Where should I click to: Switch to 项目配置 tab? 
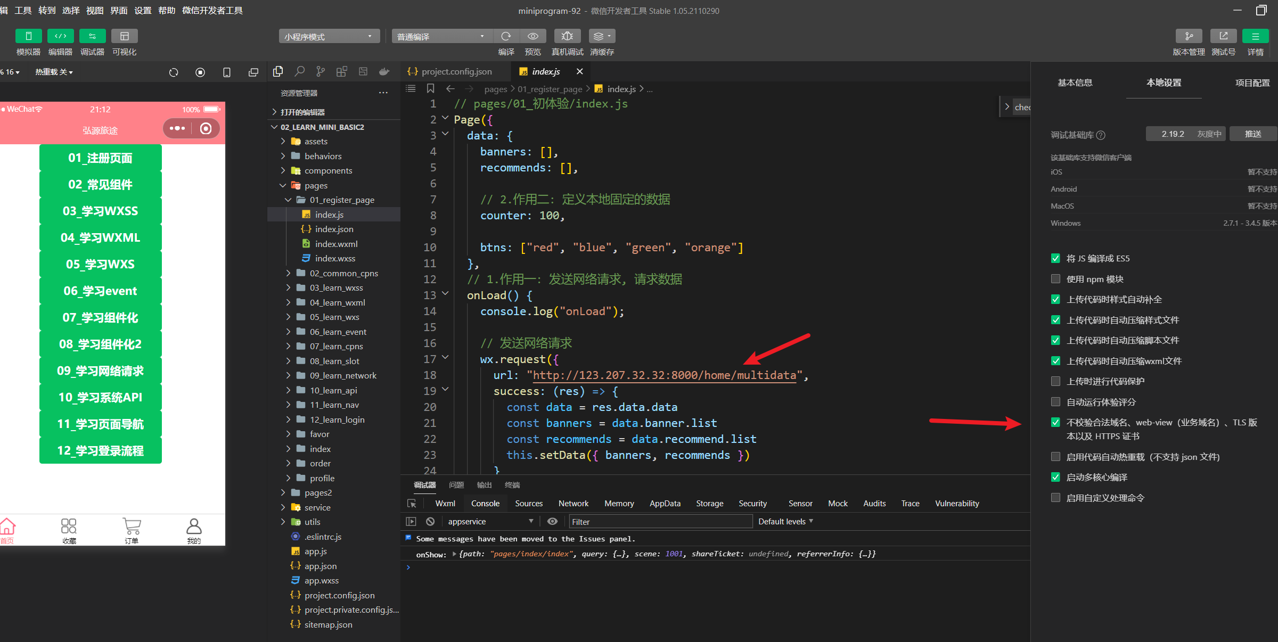tap(1252, 83)
